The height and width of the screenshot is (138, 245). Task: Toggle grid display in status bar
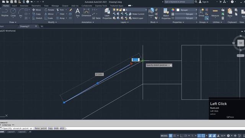pos(170,136)
